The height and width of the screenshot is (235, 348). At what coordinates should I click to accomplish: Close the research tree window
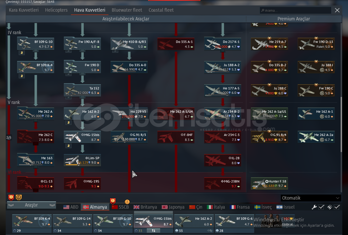point(337,10)
